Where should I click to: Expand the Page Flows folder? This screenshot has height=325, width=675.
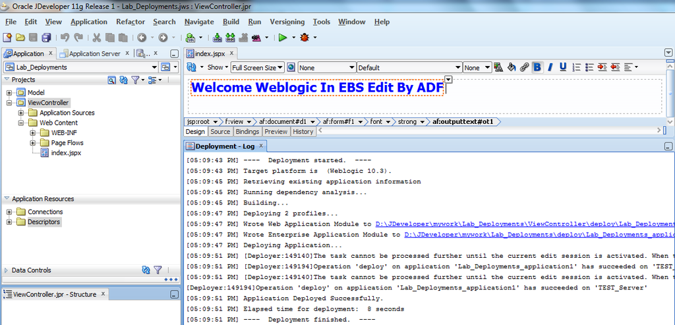point(32,143)
